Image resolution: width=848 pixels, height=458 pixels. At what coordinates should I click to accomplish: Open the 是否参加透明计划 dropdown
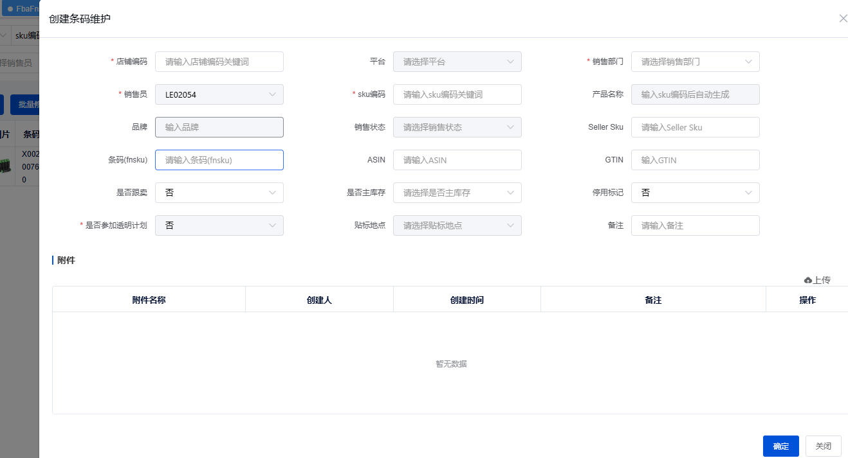point(219,225)
